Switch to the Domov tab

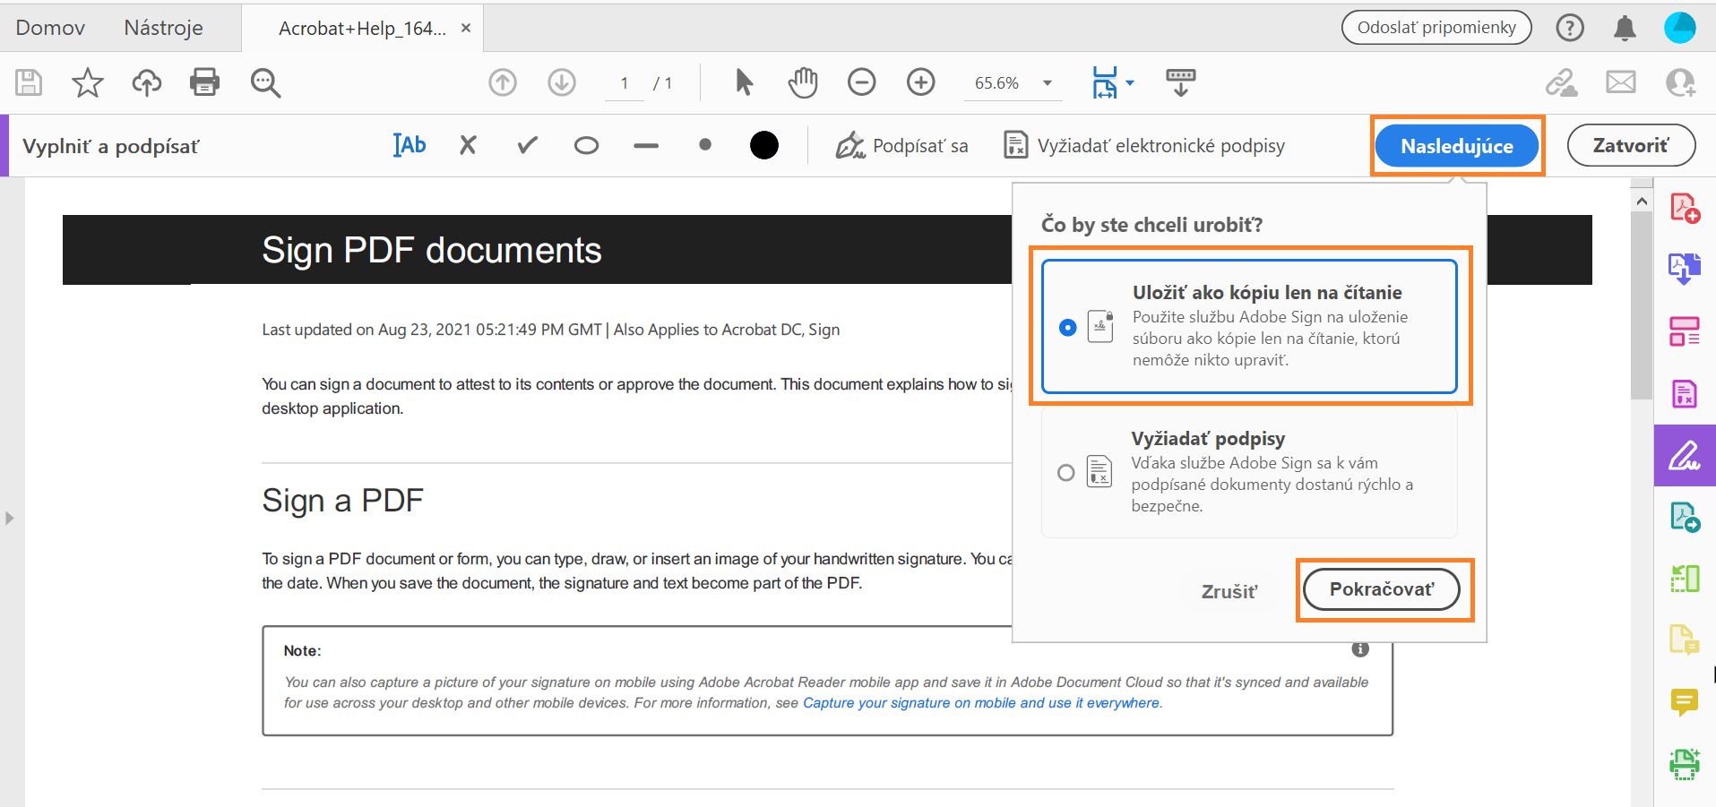(x=50, y=28)
